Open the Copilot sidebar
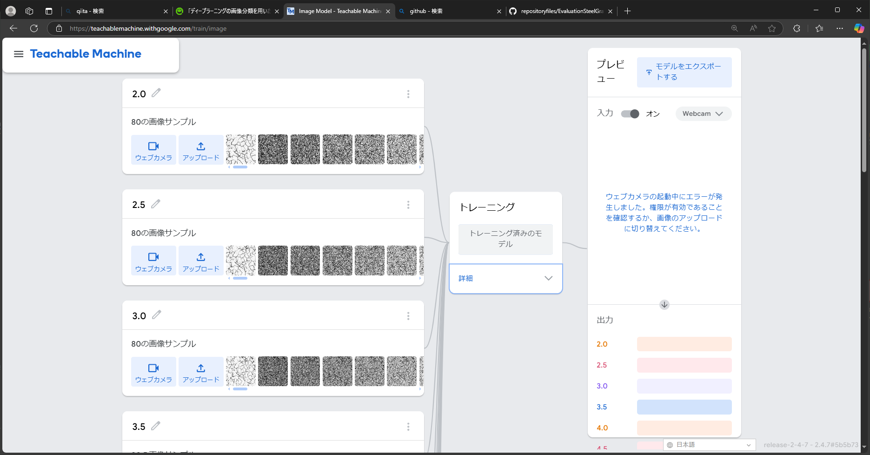 click(x=859, y=28)
